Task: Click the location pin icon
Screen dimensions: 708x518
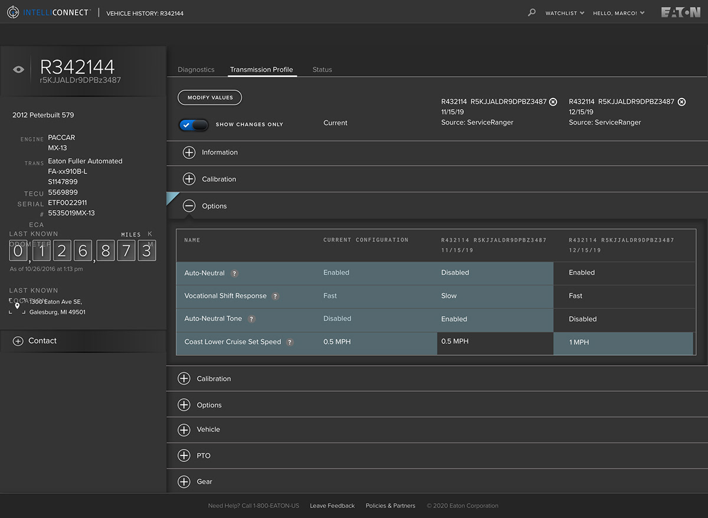Action: (x=17, y=306)
